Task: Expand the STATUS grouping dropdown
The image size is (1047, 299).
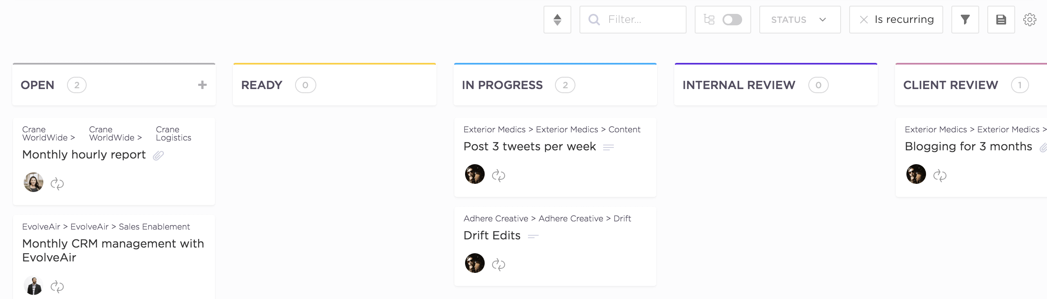Action: [x=799, y=20]
